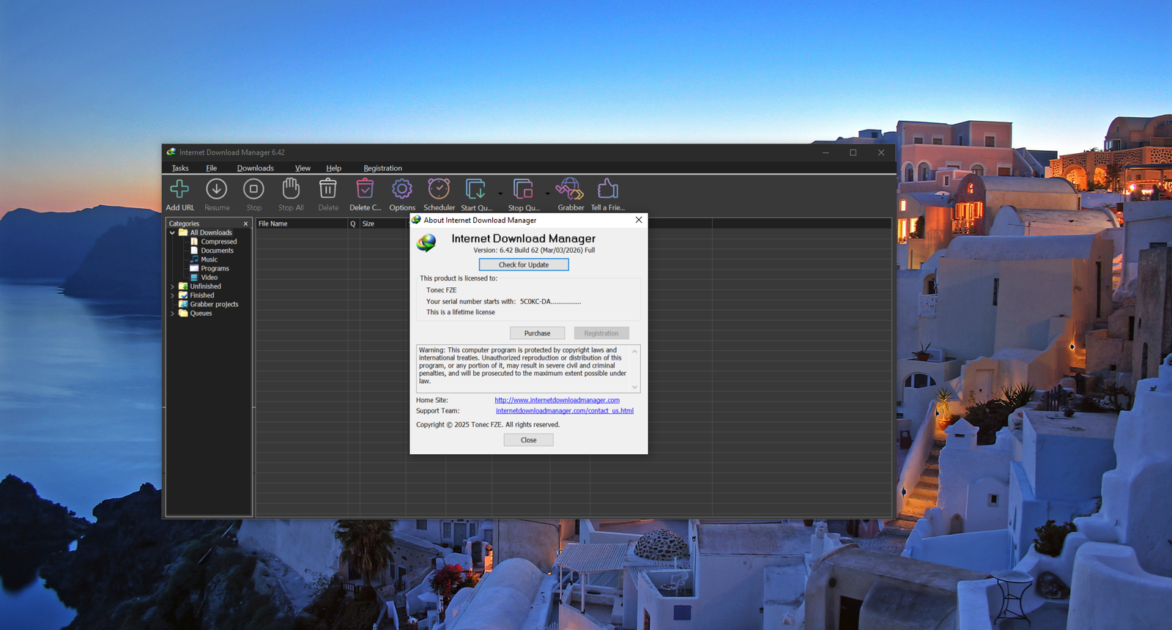Open the Scheduler clock icon
The image size is (1172, 630).
pyautogui.click(x=439, y=190)
